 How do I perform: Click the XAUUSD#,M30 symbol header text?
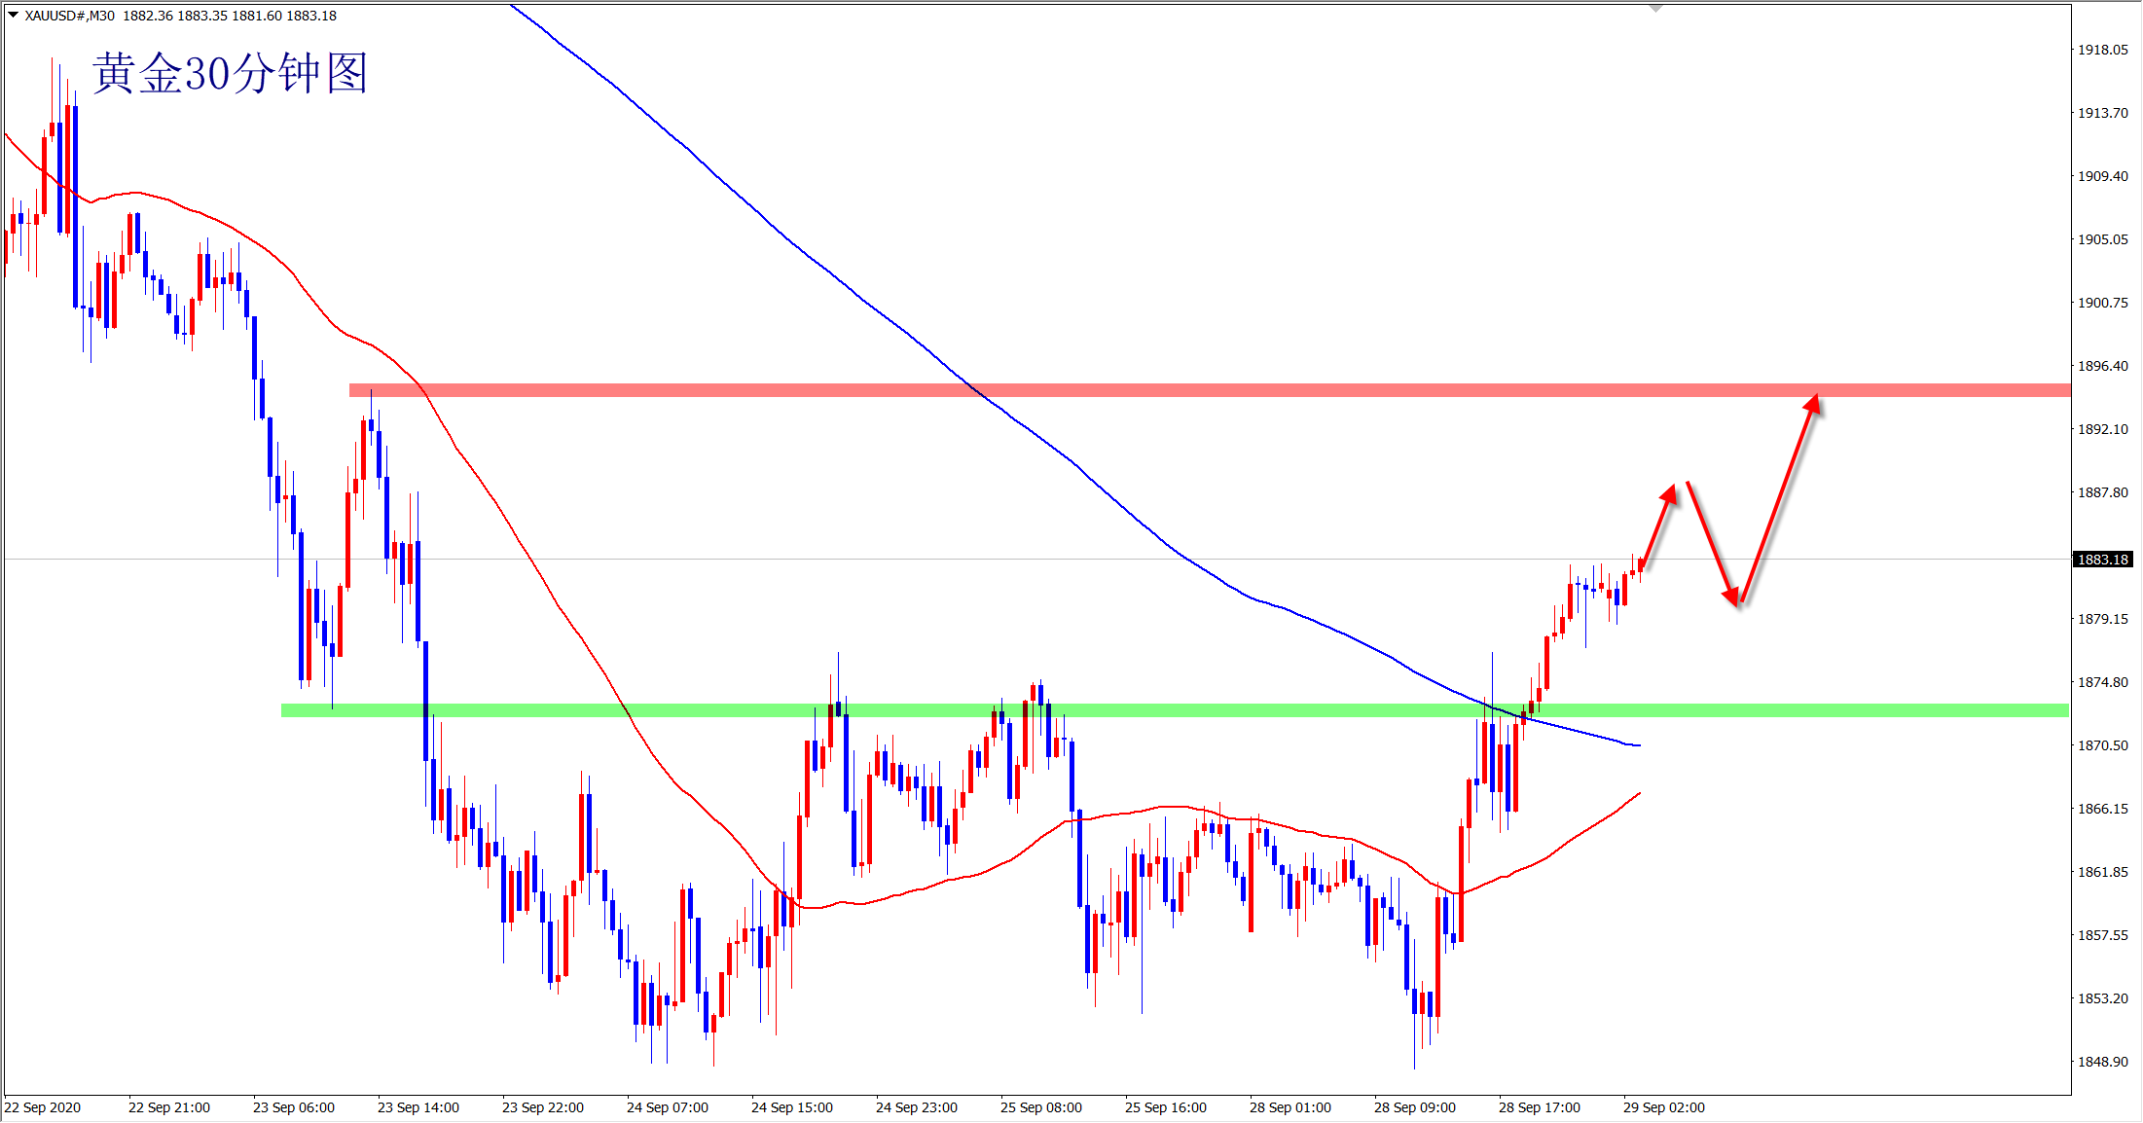pos(70,16)
